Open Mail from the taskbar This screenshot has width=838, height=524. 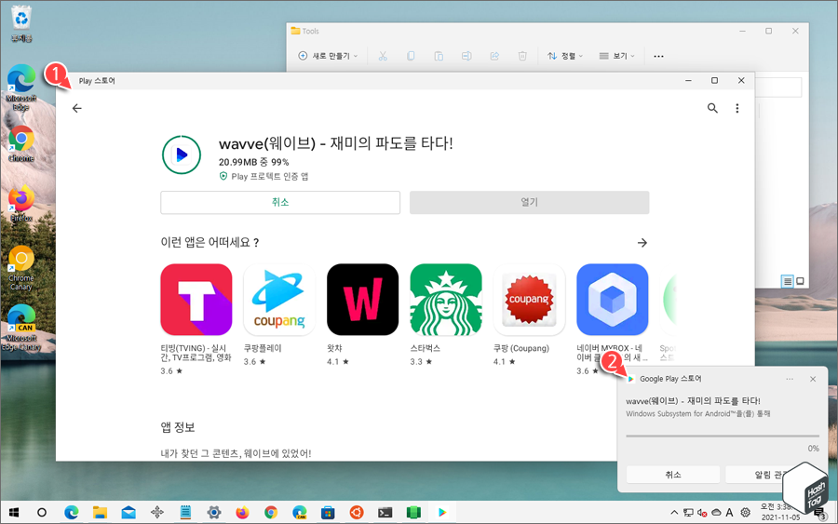pos(128,513)
